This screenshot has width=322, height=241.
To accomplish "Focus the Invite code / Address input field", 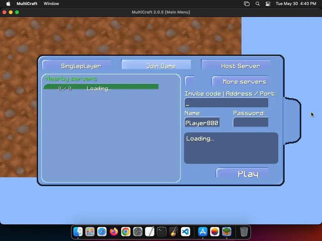I will coord(226,103).
